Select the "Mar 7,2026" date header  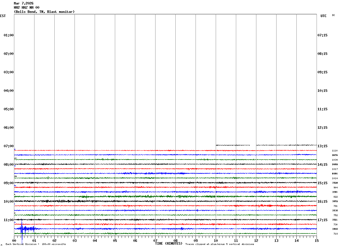24,3
